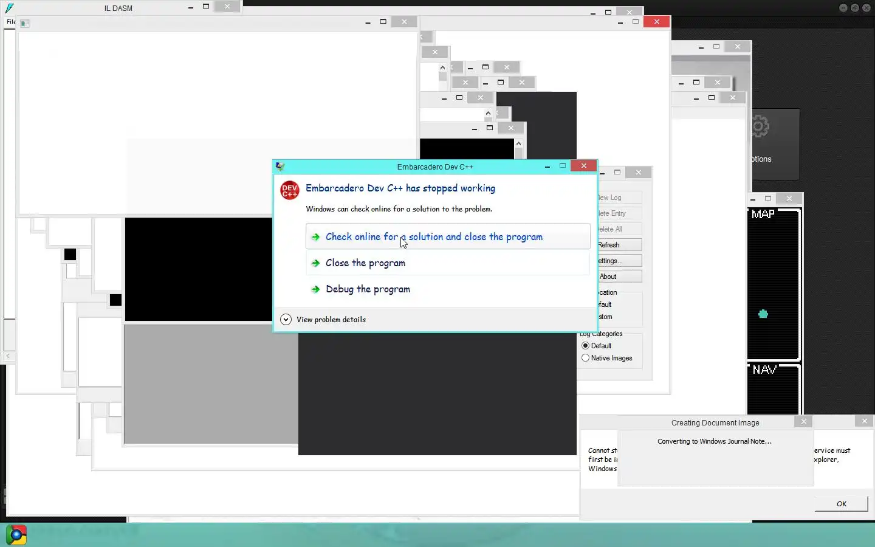Choose Check online for a solution option
The width and height of the screenshot is (875, 547).
448,236
